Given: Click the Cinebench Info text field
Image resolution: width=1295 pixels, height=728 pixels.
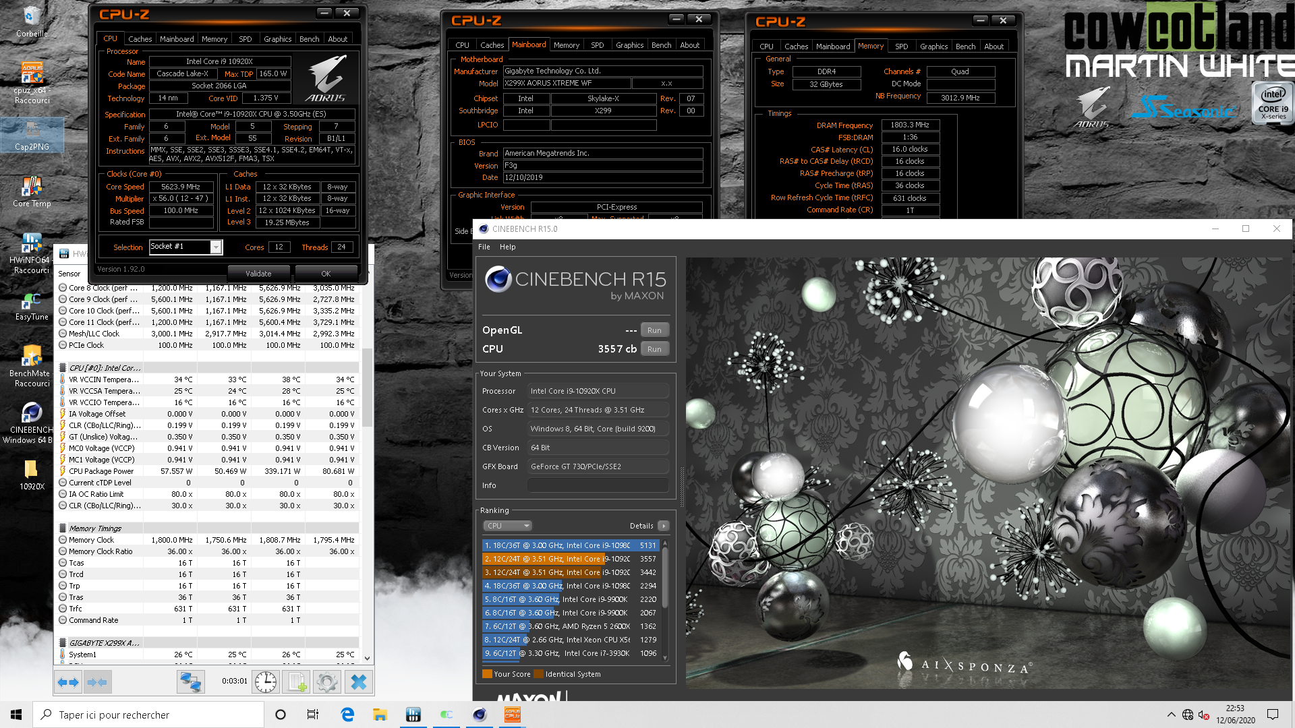Looking at the screenshot, I should pos(598,485).
